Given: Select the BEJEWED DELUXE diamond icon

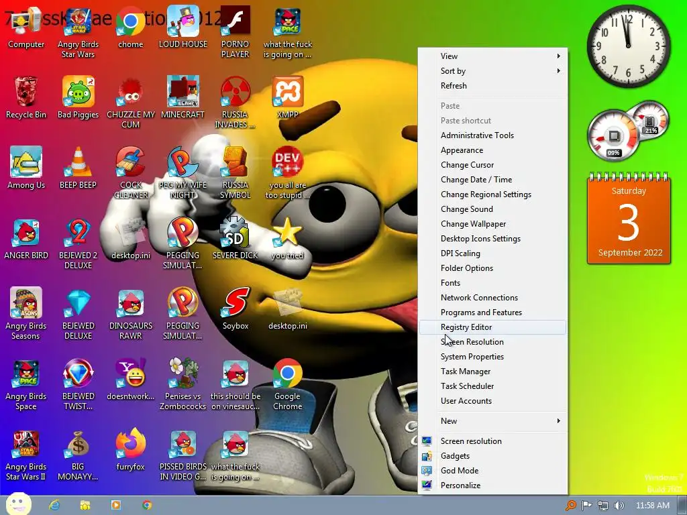Looking at the screenshot, I should pos(78,314).
